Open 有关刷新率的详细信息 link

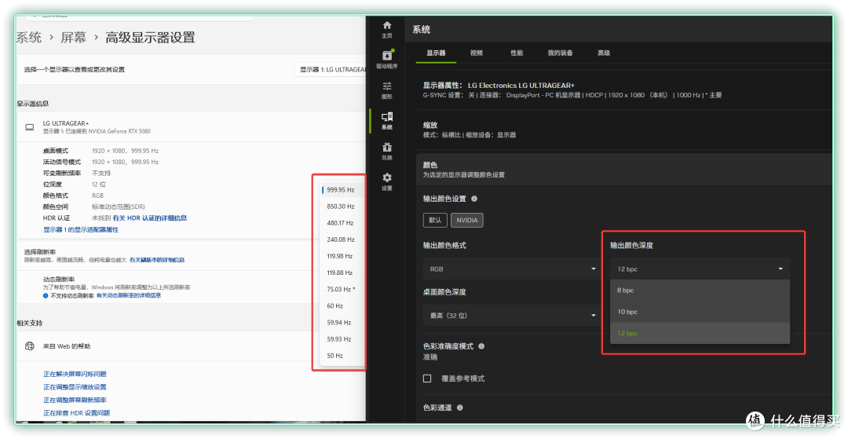pos(157,260)
